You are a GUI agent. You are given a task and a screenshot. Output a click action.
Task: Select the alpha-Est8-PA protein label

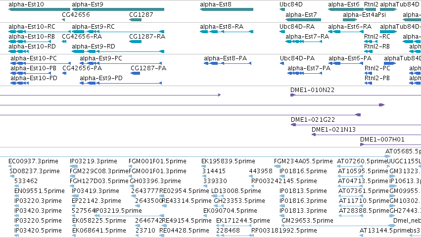pyautogui.click(x=225, y=58)
